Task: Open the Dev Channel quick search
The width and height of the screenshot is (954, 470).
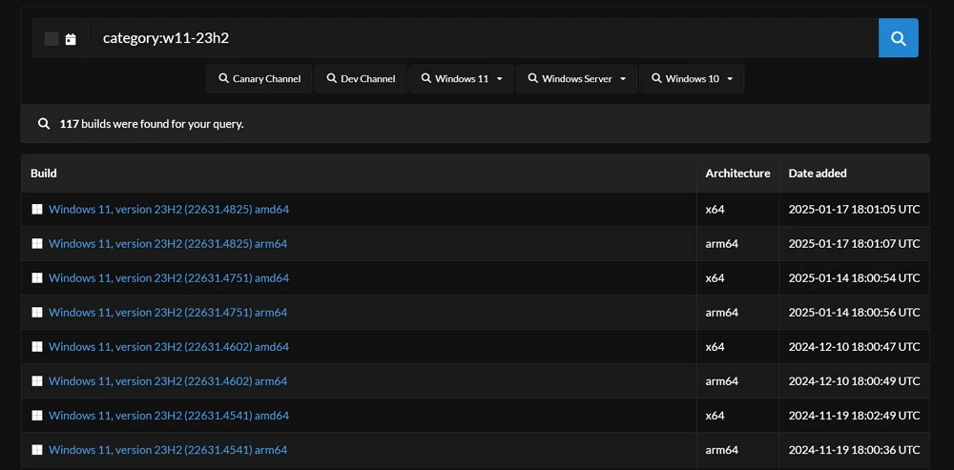Action: point(361,78)
